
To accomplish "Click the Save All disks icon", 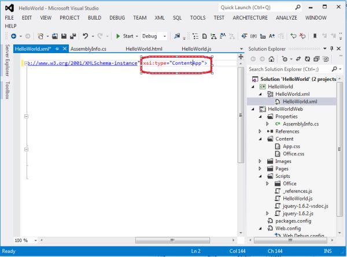I will coord(73,36).
